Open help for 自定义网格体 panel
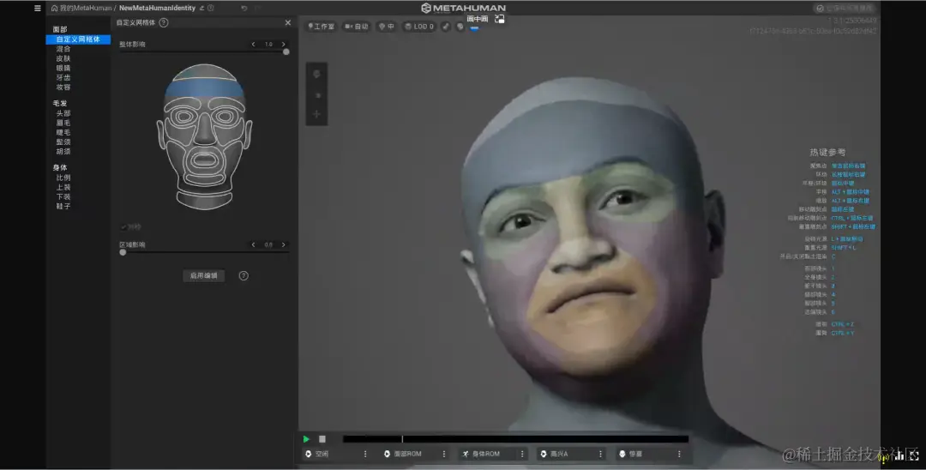Screen dimensions: 926x470 pos(164,22)
